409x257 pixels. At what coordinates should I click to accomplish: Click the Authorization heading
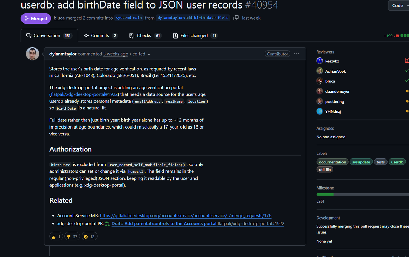point(71,149)
